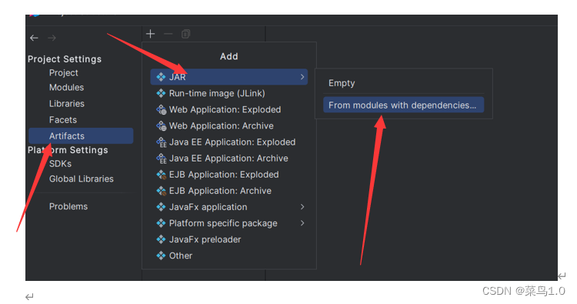Click the Web Application: Exploded icon
Screen dimensions: 577x304
(x=162, y=110)
